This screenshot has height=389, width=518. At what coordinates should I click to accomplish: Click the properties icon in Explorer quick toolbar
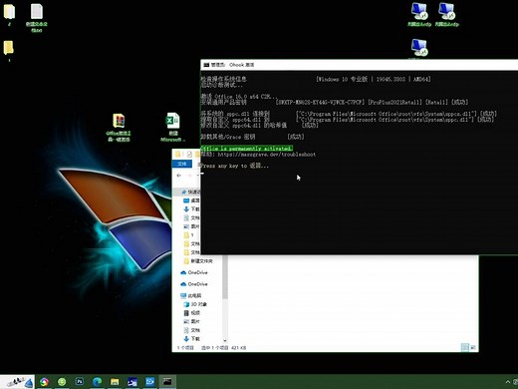(x=189, y=154)
